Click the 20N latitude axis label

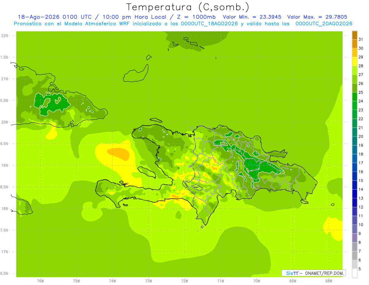(5, 122)
